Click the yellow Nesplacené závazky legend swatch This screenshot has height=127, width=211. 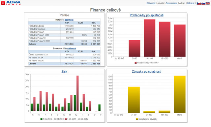(x=137, y=119)
